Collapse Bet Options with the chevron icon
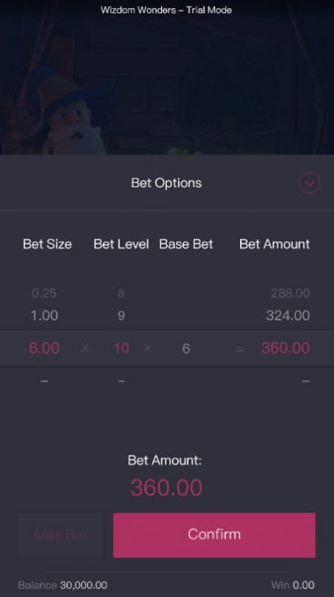 point(309,183)
